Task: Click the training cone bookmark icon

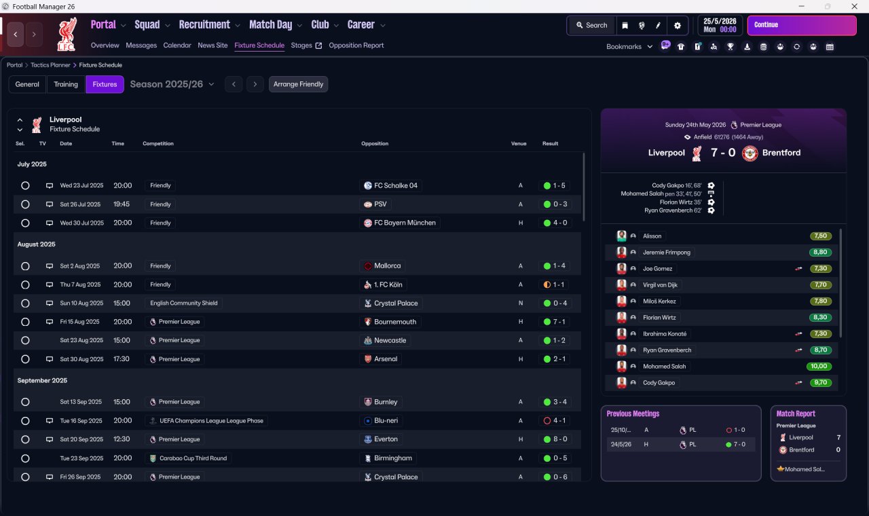Action: [747, 47]
